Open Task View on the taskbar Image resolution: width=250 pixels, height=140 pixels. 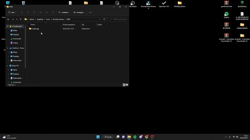(x=118, y=137)
